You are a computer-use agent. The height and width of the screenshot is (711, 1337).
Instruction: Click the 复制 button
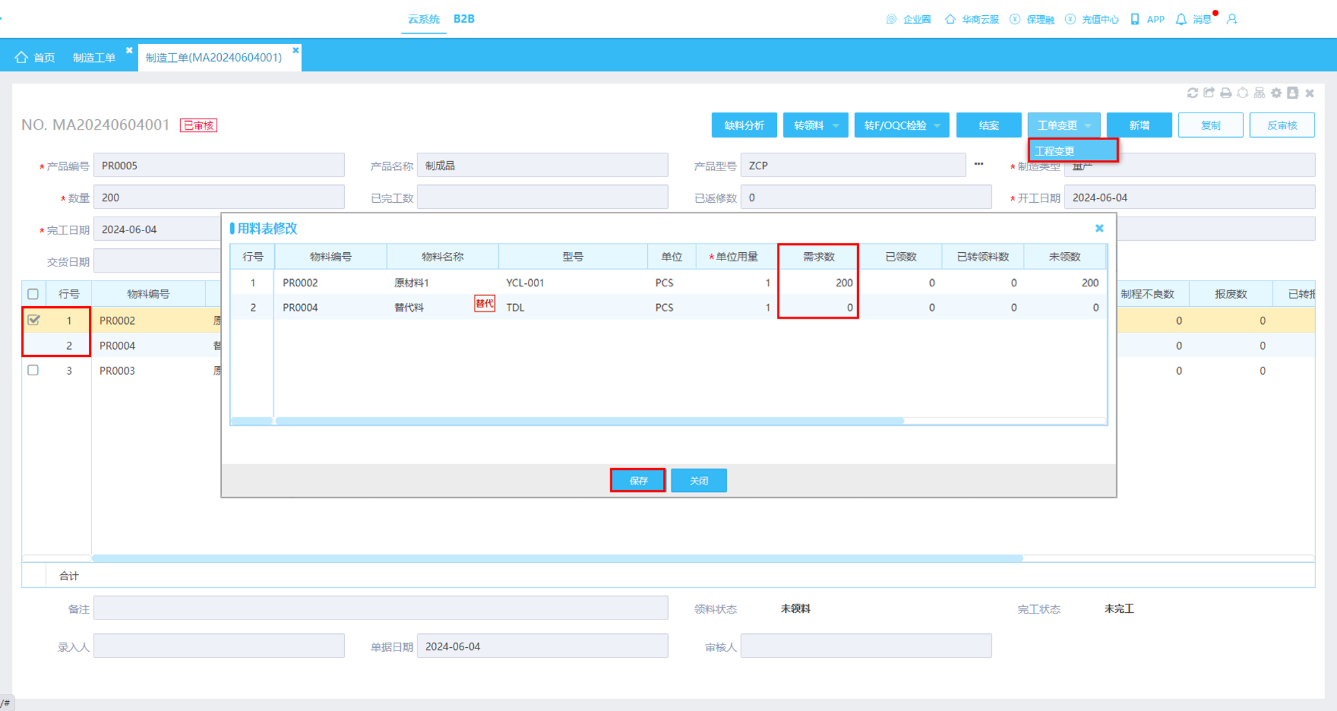(1211, 125)
